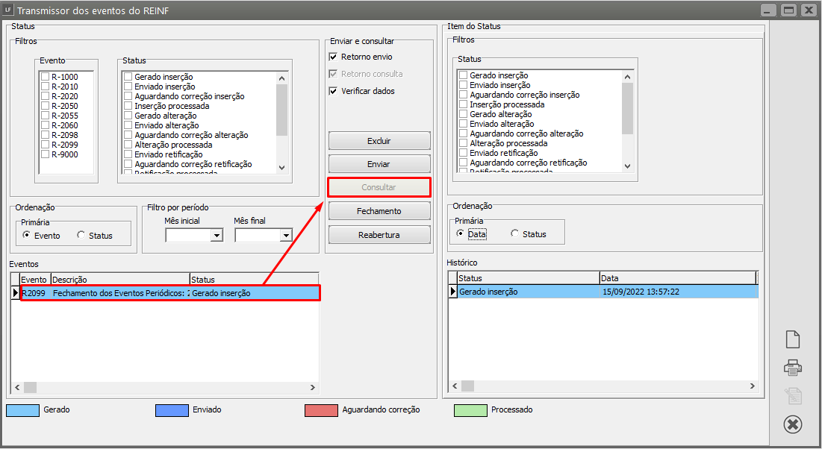Check Inserção processada in Item do Status filters

[x=463, y=104]
